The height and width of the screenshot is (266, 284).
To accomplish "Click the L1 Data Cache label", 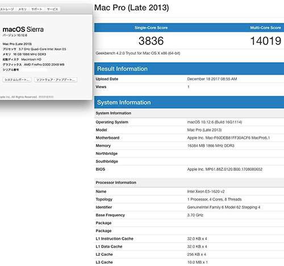I will click(109, 247).
